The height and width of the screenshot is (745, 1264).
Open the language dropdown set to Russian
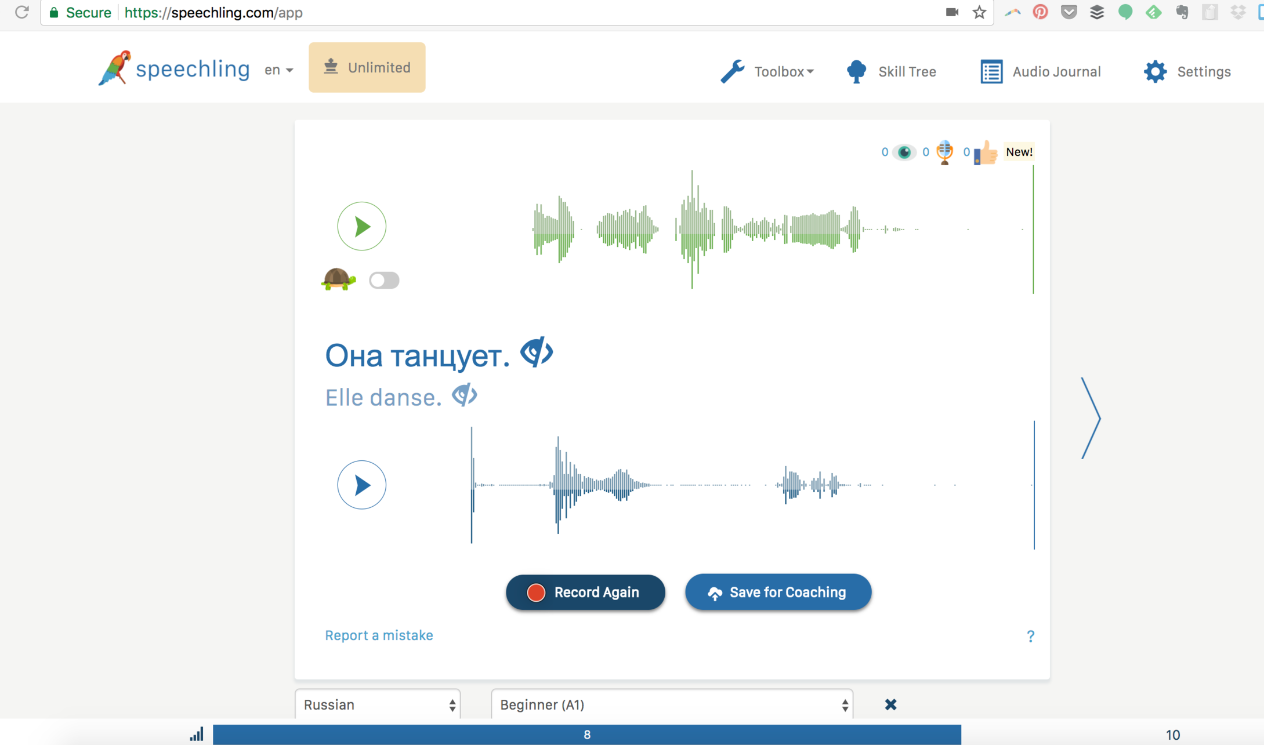click(x=377, y=704)
